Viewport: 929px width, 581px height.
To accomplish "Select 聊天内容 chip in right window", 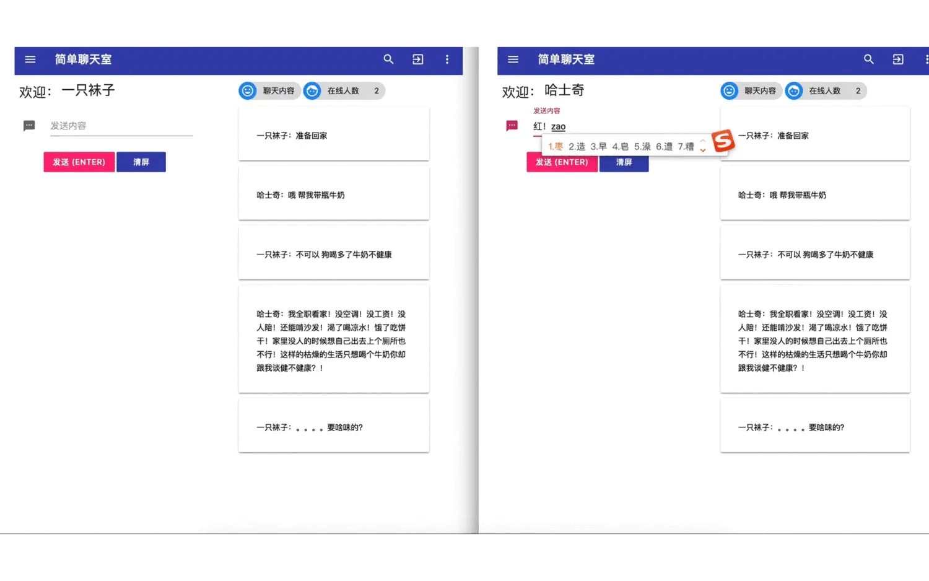I will tap(751, 91).
